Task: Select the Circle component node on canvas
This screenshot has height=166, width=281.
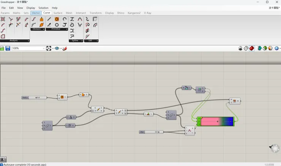Action: click(62, 97)
